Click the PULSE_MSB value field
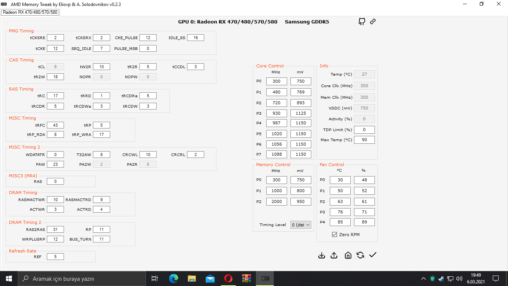This screenshot has width=508, height=286. coord(148,48)
